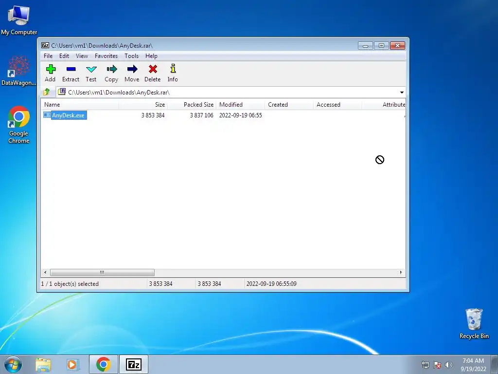The image size is (498, 374).
Task: Go up one folder level icon
Action: (47, 92)
